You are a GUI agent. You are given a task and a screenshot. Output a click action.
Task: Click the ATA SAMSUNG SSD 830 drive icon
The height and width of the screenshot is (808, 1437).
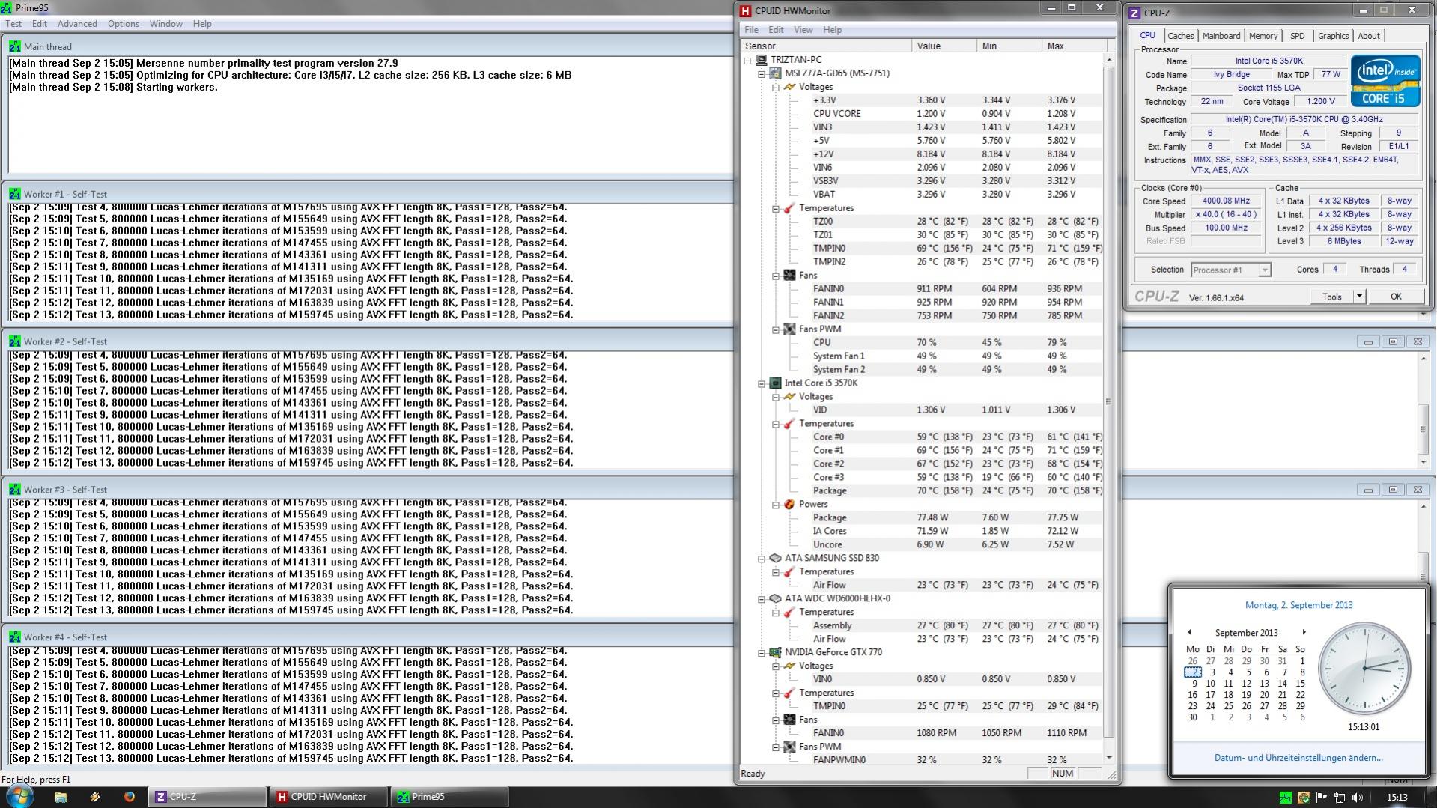[775, 558]
